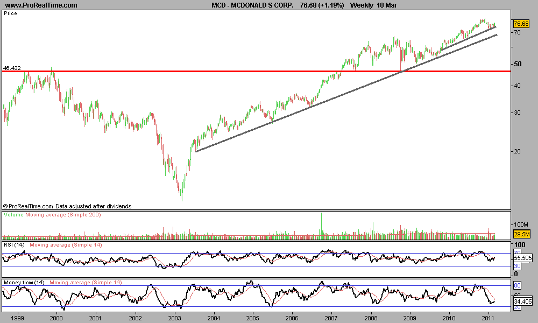This screenshot has height=323, width=538.
Task: Click the 30 price axis label
Action: pyautogui.click(x=517, y=113)
